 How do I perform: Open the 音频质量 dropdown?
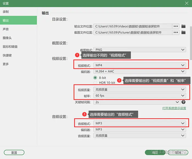point(140,135)
